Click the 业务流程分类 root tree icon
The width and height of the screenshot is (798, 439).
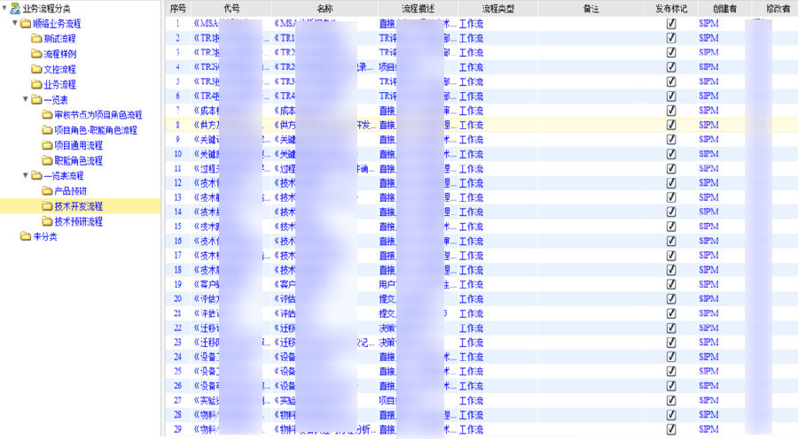click(15, 8)
